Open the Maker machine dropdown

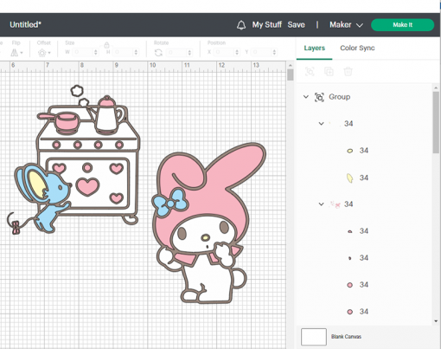pyautogui.click(x=346, y=25)
